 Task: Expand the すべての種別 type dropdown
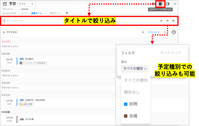tap(135, 69)
